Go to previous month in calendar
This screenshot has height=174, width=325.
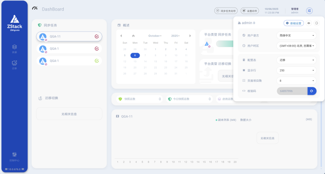(121, 36)
